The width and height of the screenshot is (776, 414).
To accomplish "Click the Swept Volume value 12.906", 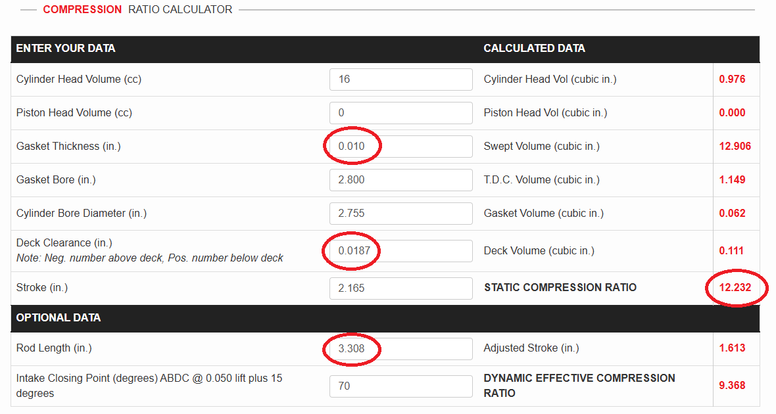I will (x=735, y=147).
